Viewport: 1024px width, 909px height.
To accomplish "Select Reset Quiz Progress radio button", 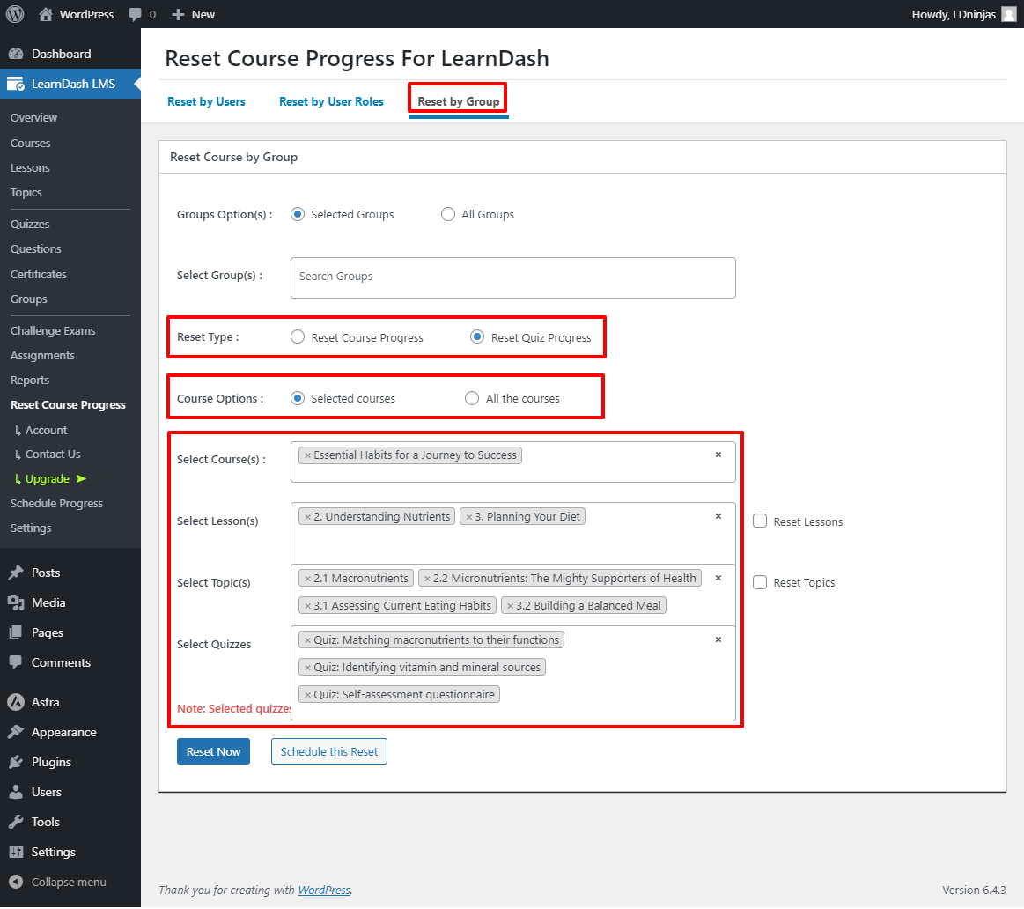I will pyautogui.click(x=477, y=337).
